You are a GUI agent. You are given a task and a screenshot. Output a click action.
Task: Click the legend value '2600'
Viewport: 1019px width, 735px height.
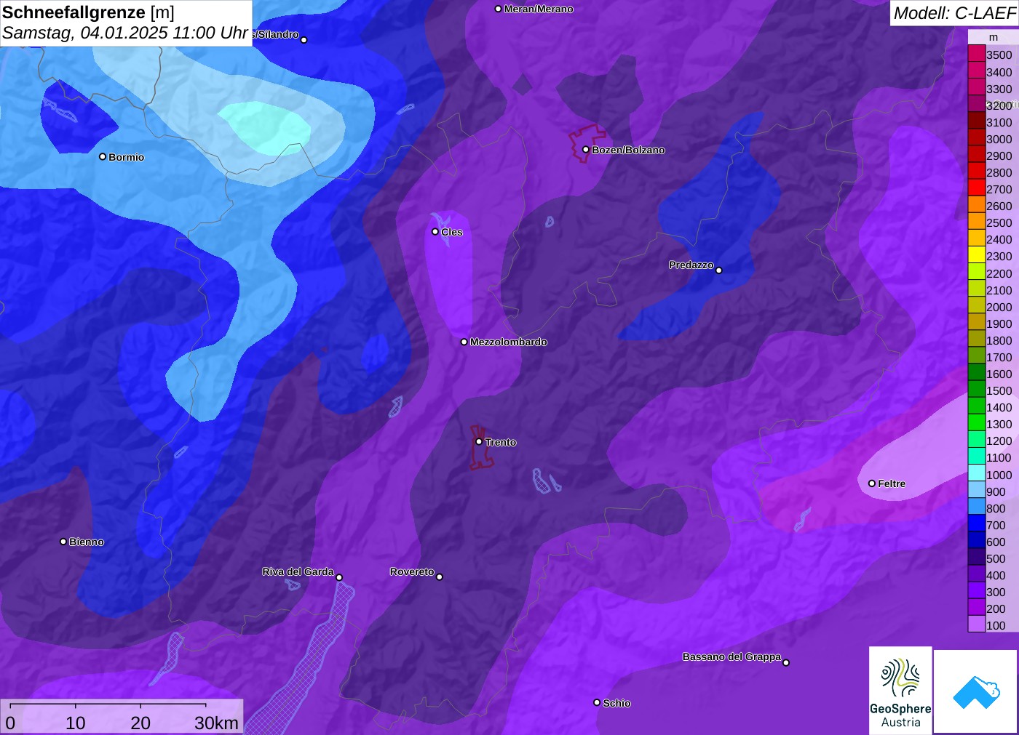point(999,206)
